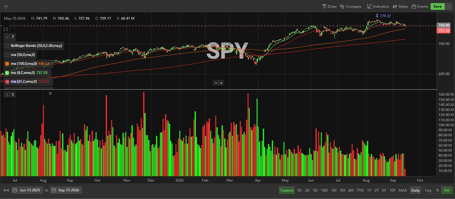Image resolution: width=455 pixels, height=199 pixels.
Task: Close the volume panel with X
Action: click(x=50, y=93)
